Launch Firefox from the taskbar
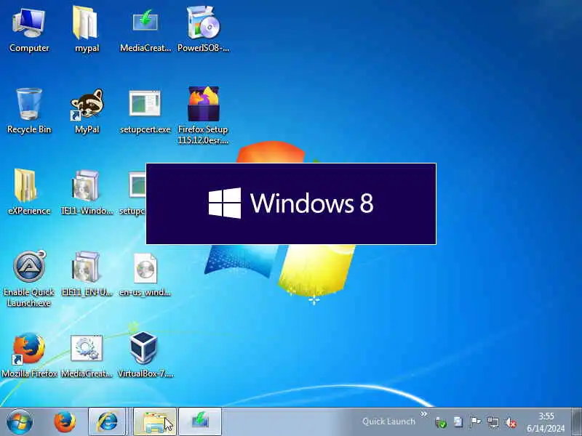The width and height of the screenshot is (582, 436). click(65, 422)
